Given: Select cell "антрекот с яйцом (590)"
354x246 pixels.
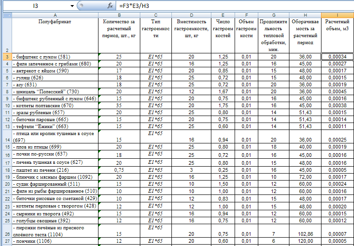Looking at the screenshot, I should (x=55, y=71).
